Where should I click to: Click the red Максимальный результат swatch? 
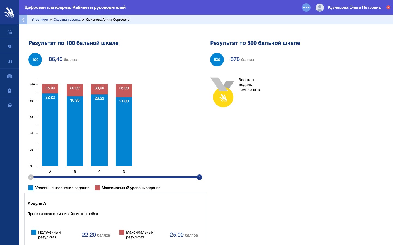pos(122,232)
